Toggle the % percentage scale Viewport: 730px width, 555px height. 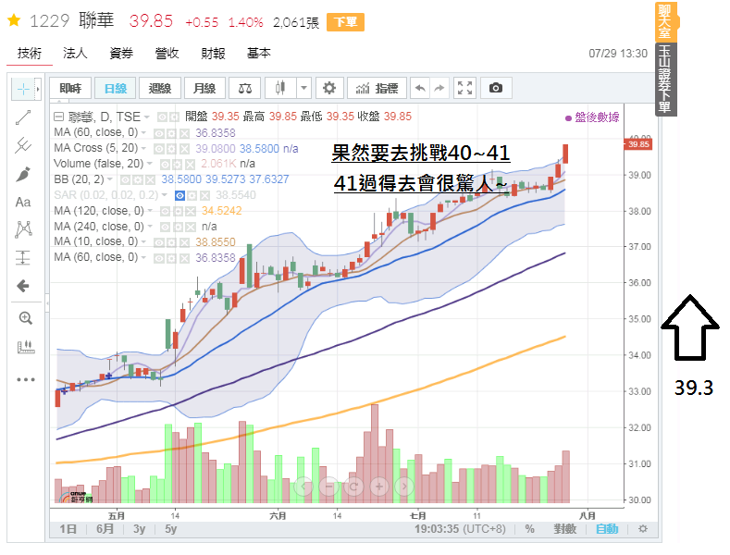click(529, 529)
